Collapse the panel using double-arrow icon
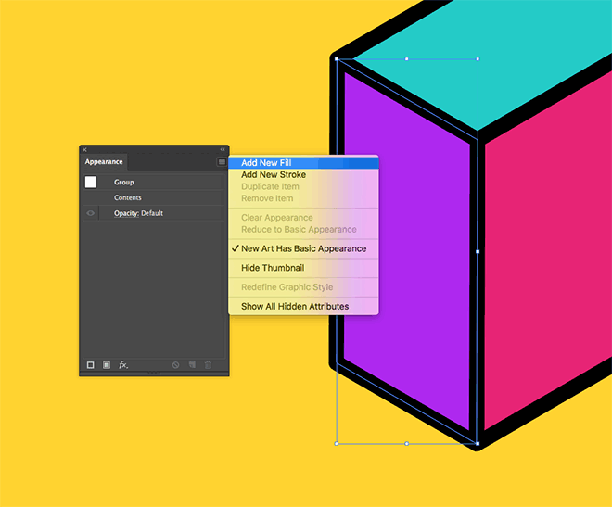 click(x=223, y=149)
